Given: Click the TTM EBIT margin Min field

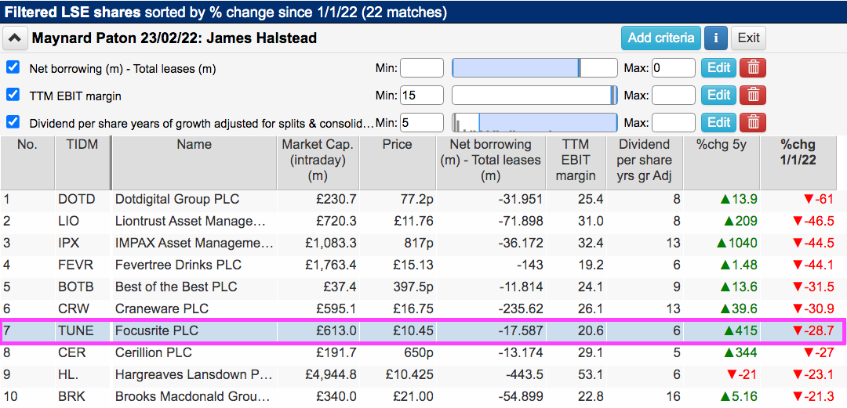Looking at the screenshot, I should pyautogui.click(x=422, y=96).
